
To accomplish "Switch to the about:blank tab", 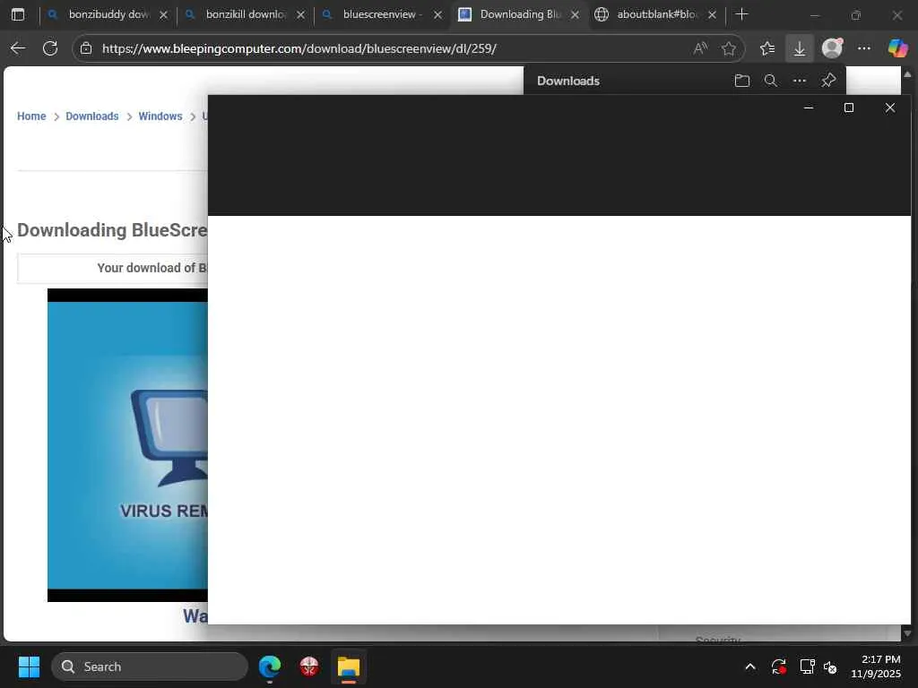I will tap(655, 14).
